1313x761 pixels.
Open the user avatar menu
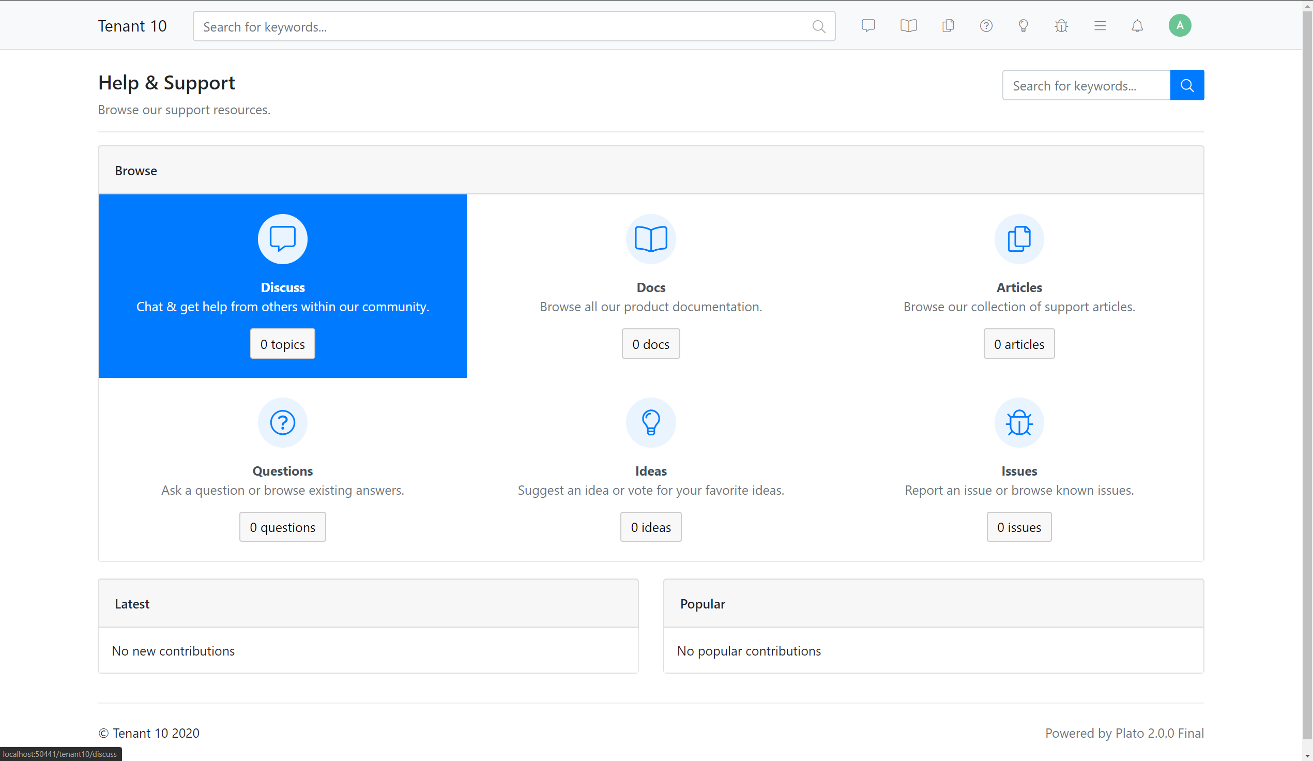point(1180,25)
